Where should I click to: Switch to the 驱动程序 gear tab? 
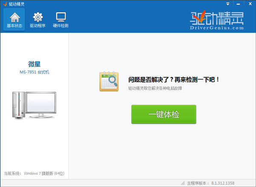(x=38, y=20)
